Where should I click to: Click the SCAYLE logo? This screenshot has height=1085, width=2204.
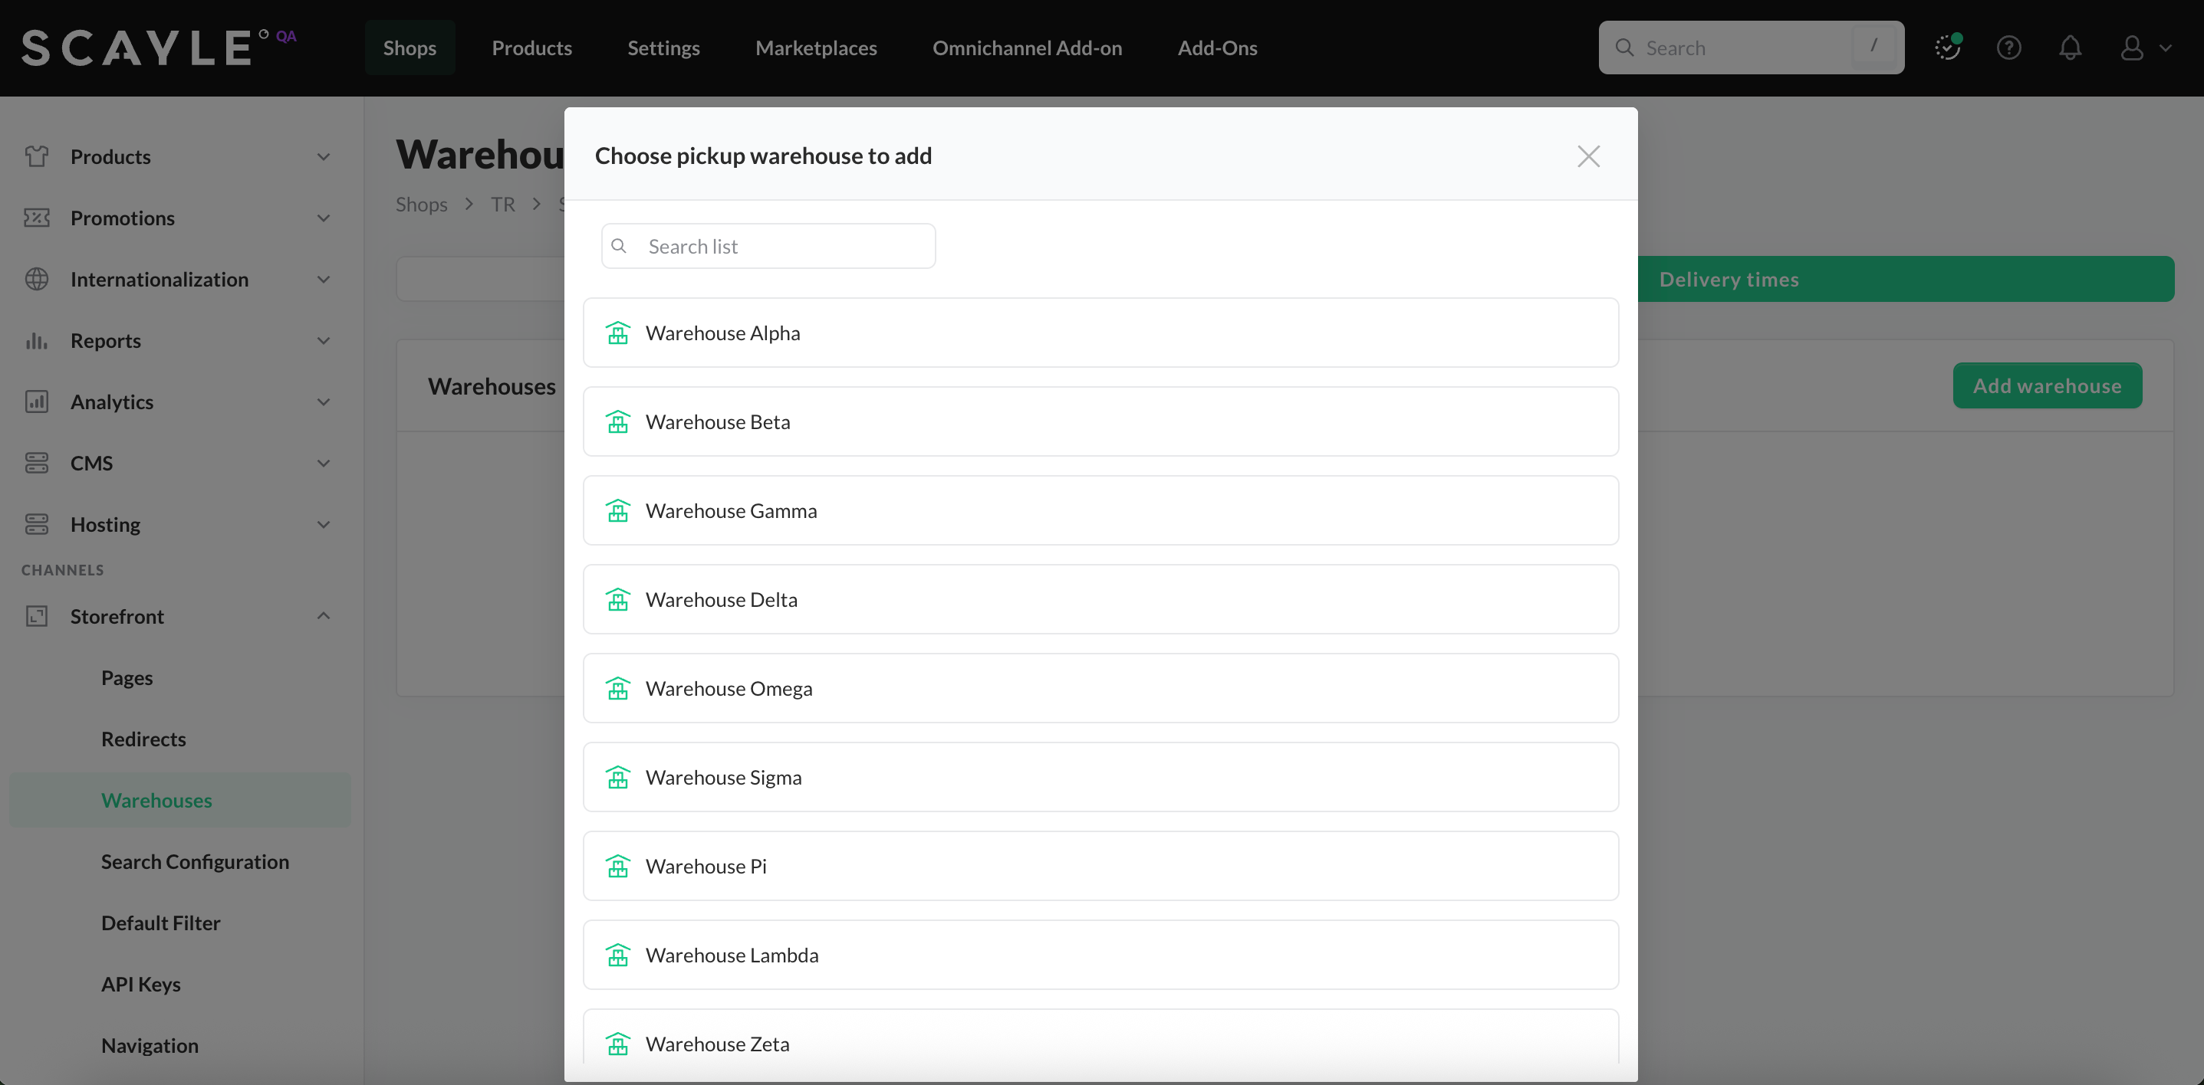(x=137, y=48)
